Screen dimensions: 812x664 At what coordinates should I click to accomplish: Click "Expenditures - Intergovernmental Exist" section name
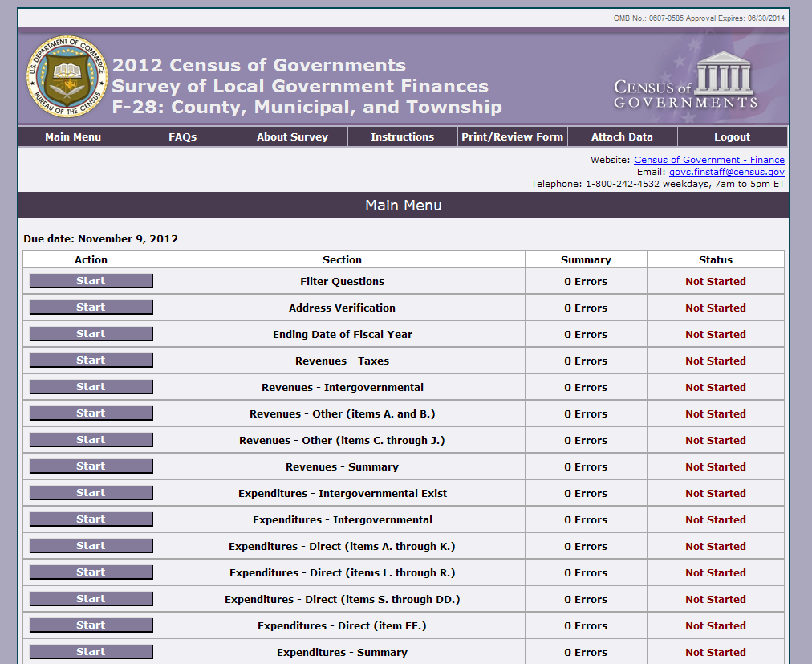343,494
